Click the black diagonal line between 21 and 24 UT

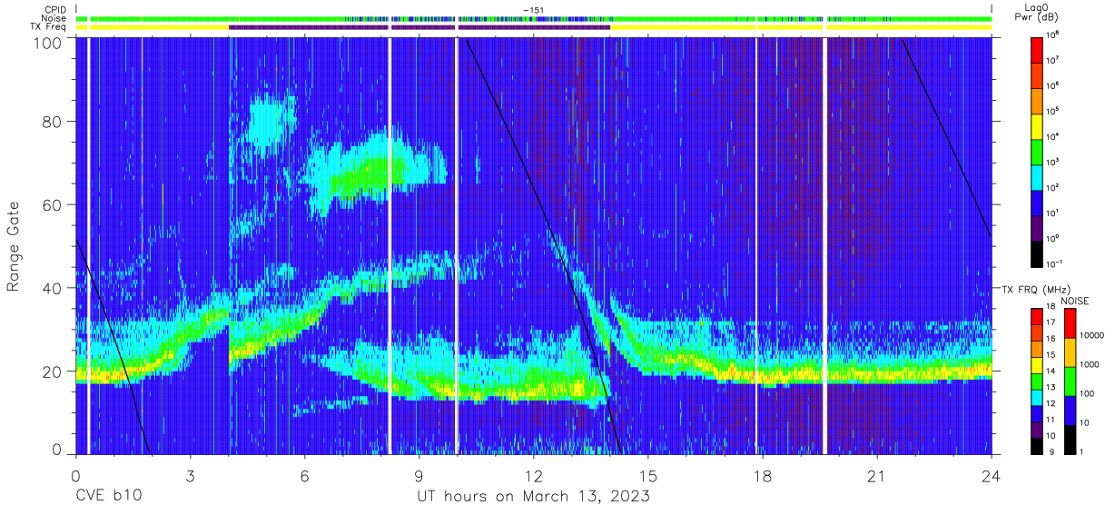(946, 137)
